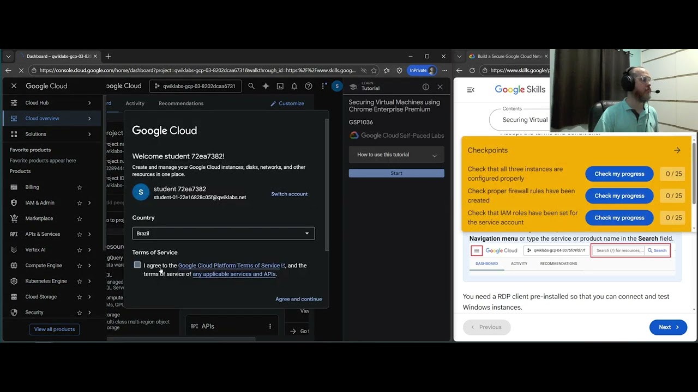
Task: Switch to the Activity tab
Action: (135, 103)
